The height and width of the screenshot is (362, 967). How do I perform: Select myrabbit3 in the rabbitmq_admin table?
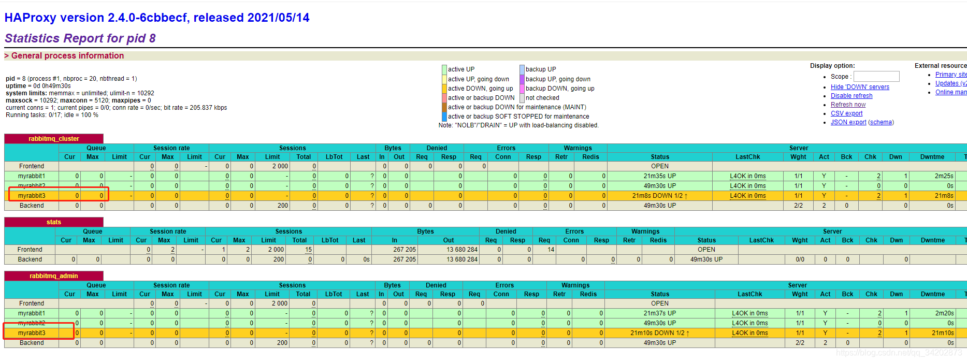[x=32, y=333]
